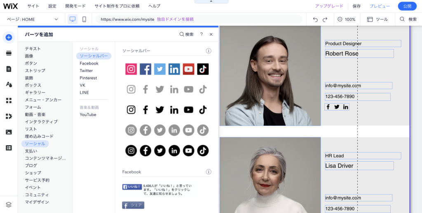422x213 pixels.
Task: Open the ツール tools button
Action: [377, 19]
